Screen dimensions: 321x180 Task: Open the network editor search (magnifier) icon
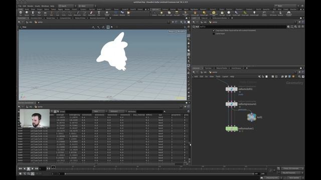click(x=299, y=76)
